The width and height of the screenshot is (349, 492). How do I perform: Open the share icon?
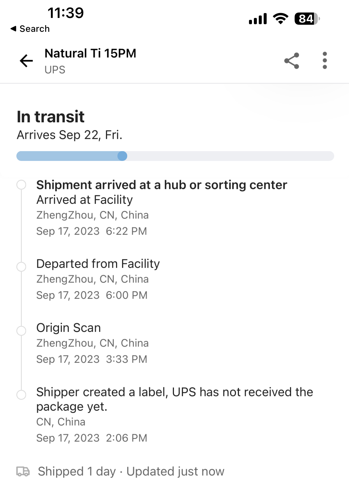[292, 61]
